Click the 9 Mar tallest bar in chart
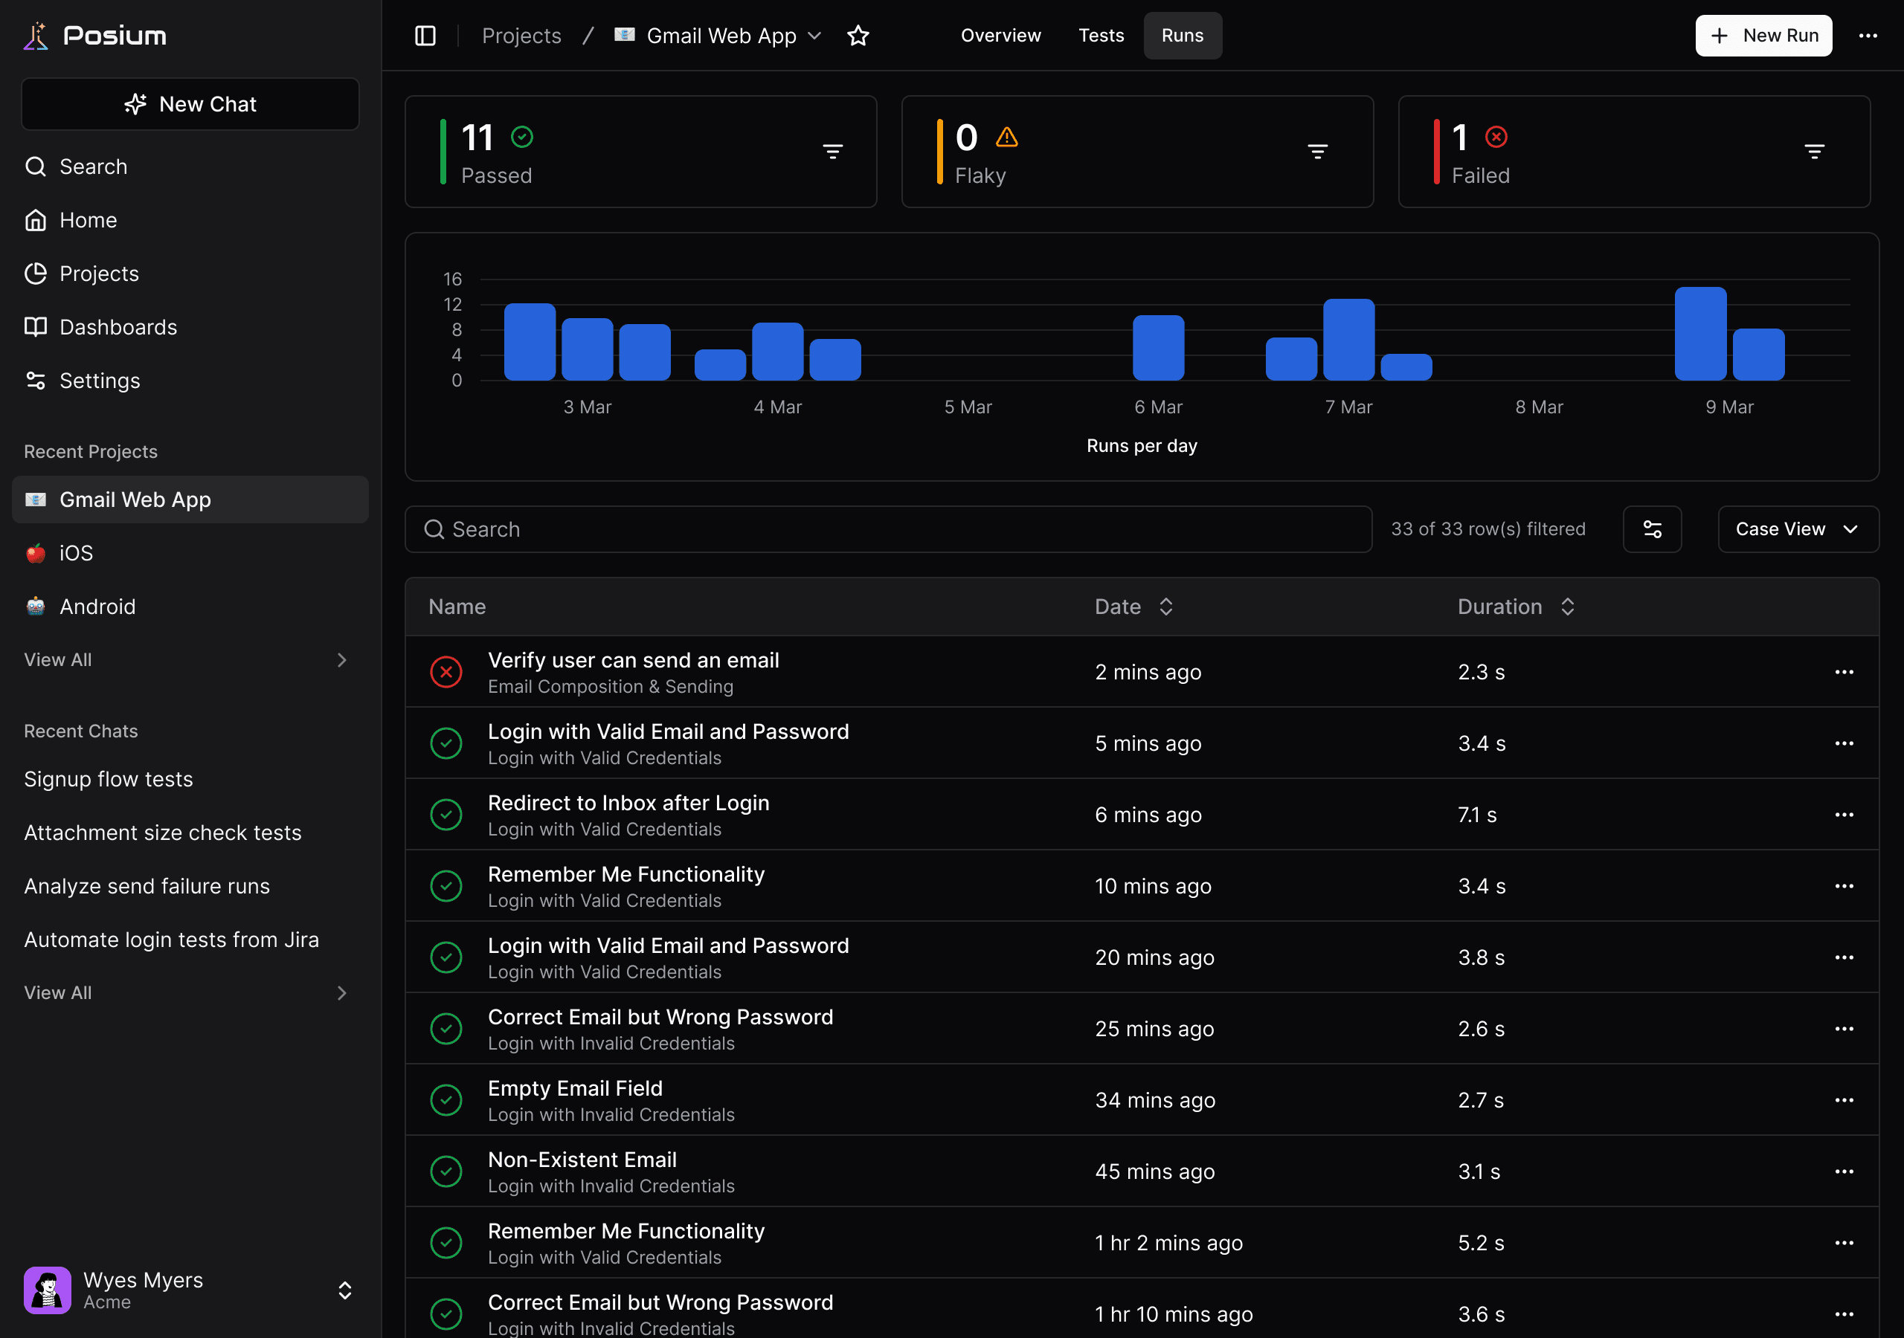This screenshot has width=1904, height=1338. pyautogui.click(x=1700, y=334)
